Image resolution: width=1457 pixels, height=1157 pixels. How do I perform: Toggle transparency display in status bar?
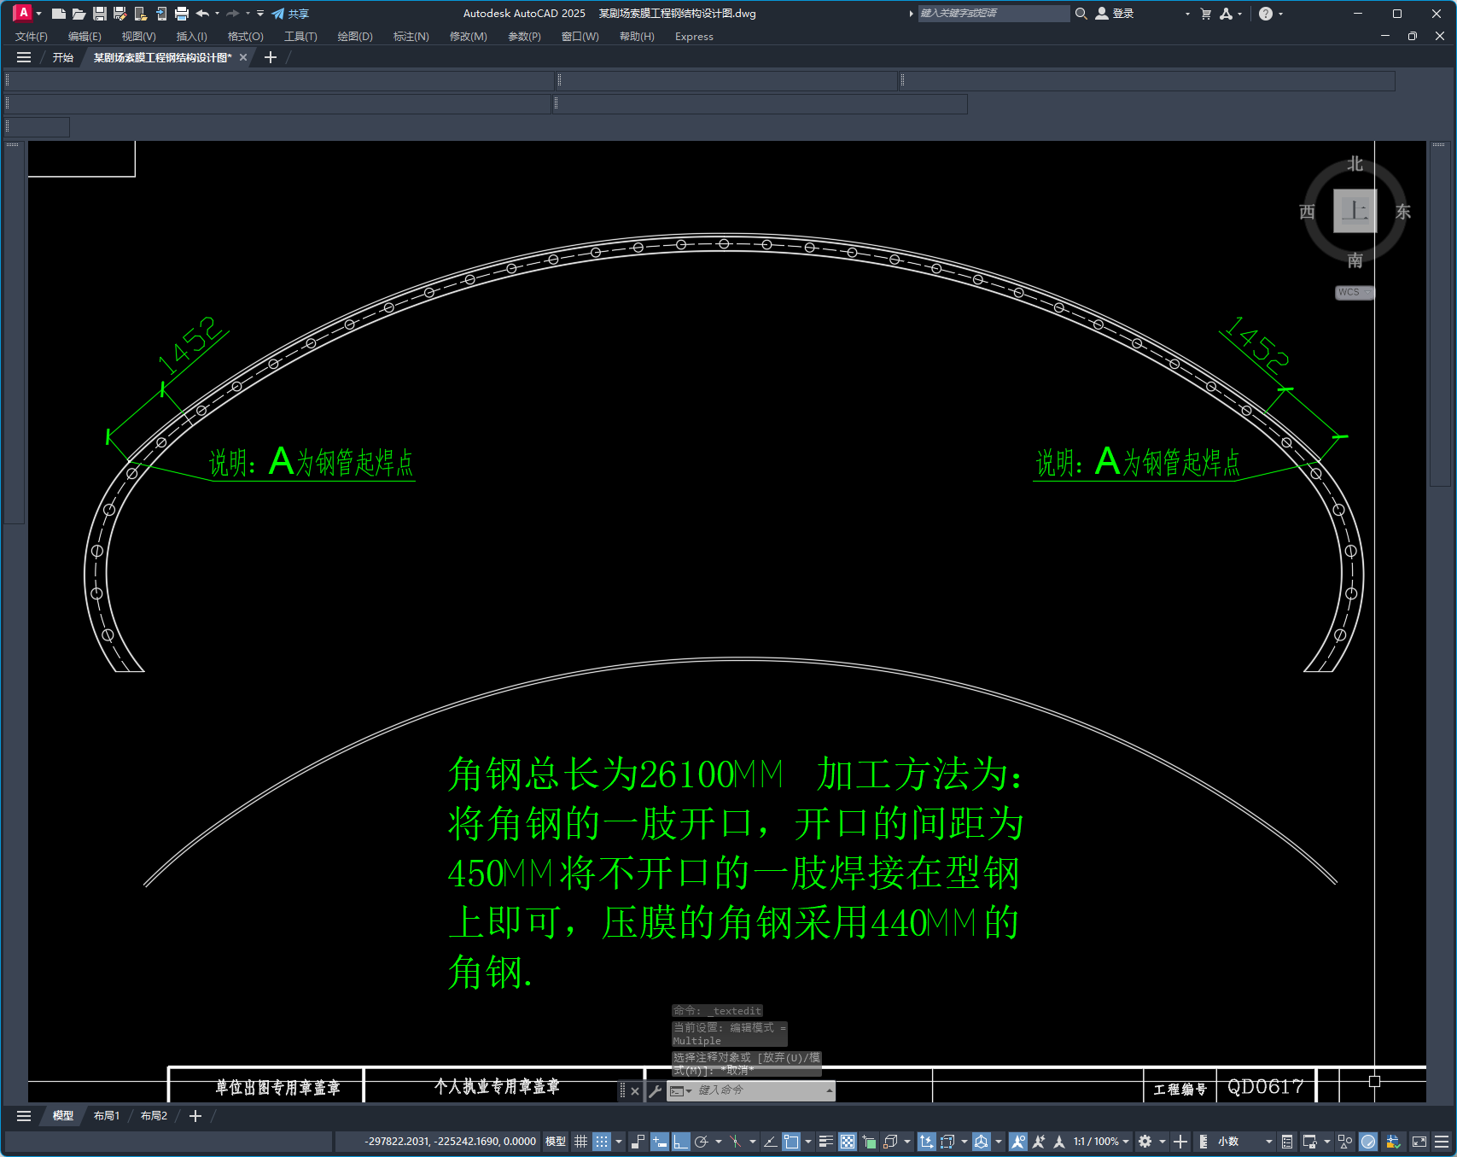click(x=848, y=1142)
